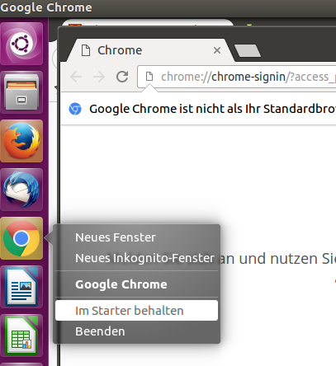Reload the current Chrome page
The image size is (336, 366).
(122, 77)
